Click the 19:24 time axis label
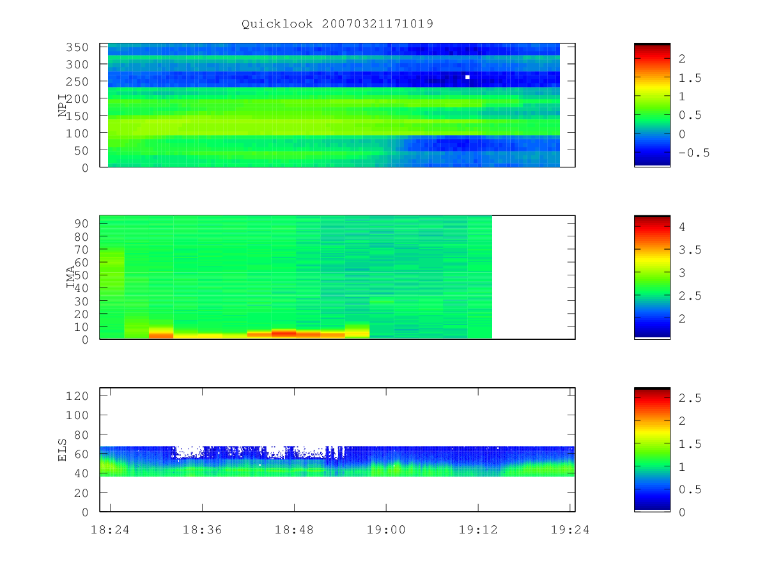The width and height of the screenshot is (767, 575). tap(570, 530)
